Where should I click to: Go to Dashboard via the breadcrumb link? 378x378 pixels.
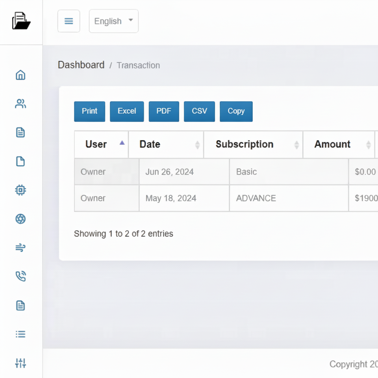pos(81,65)
